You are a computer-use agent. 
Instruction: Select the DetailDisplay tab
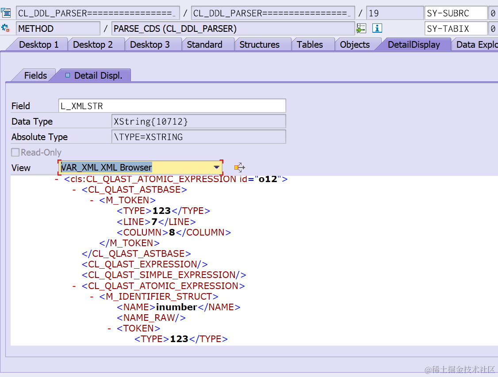pyautogui.click(x=414, y=45)
